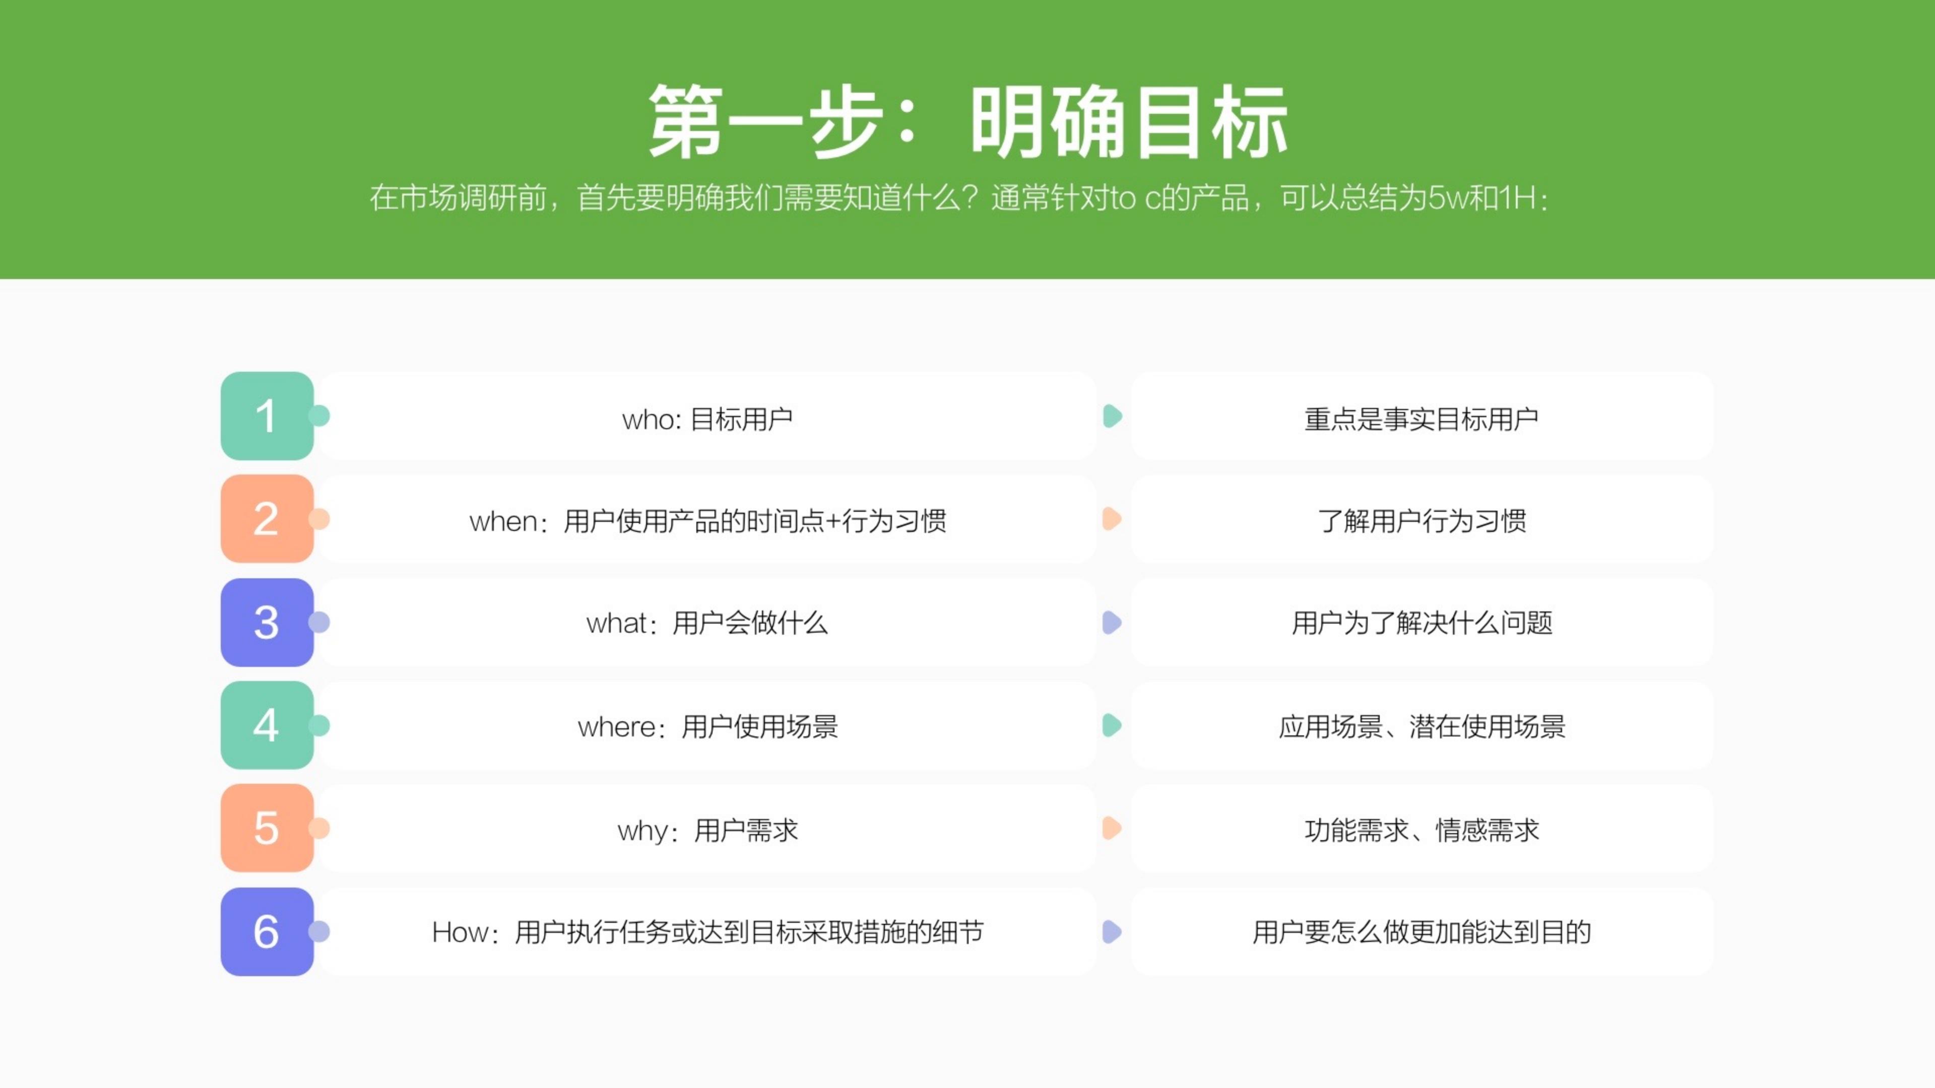Screen dimensions: 1935x1088
Task: Click the arrow after 'what：用户会做什么'
Action: (1113, 623)
